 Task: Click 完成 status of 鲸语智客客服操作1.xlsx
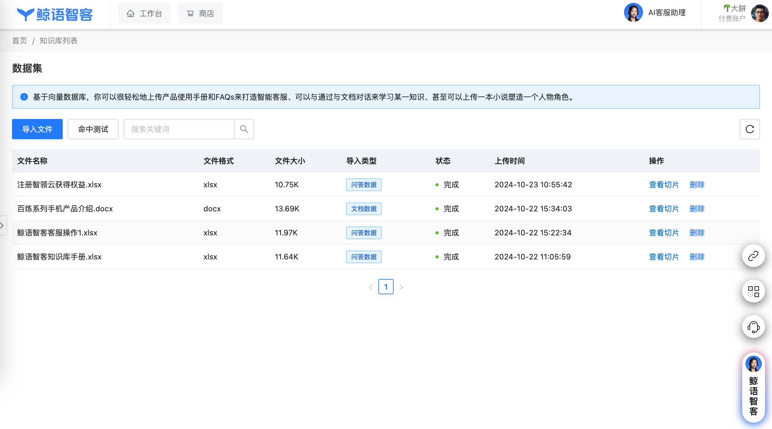tap(447, 233)
